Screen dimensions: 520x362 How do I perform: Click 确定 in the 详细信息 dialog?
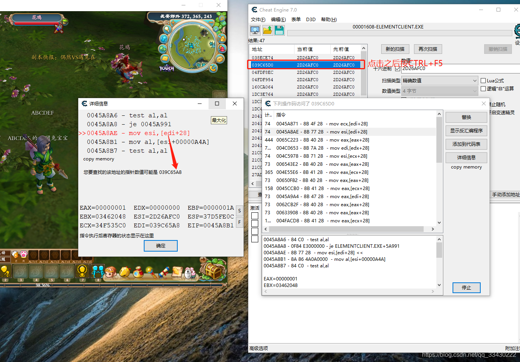pyautogui.click(x=161, y=246)
